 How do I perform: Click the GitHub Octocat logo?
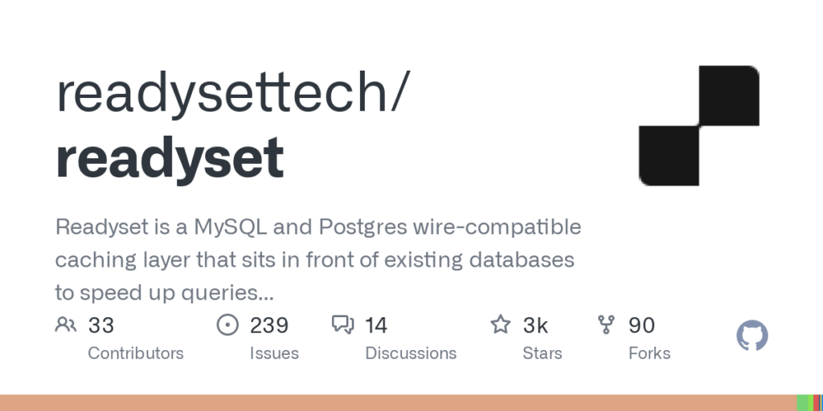click(752, 336)
